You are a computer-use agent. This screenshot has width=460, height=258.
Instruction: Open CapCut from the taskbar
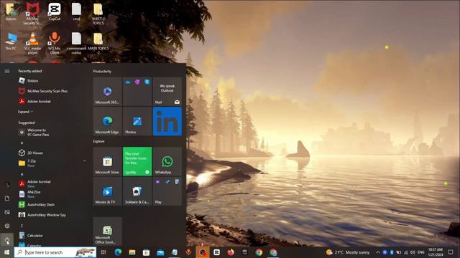tap(216, 252)
